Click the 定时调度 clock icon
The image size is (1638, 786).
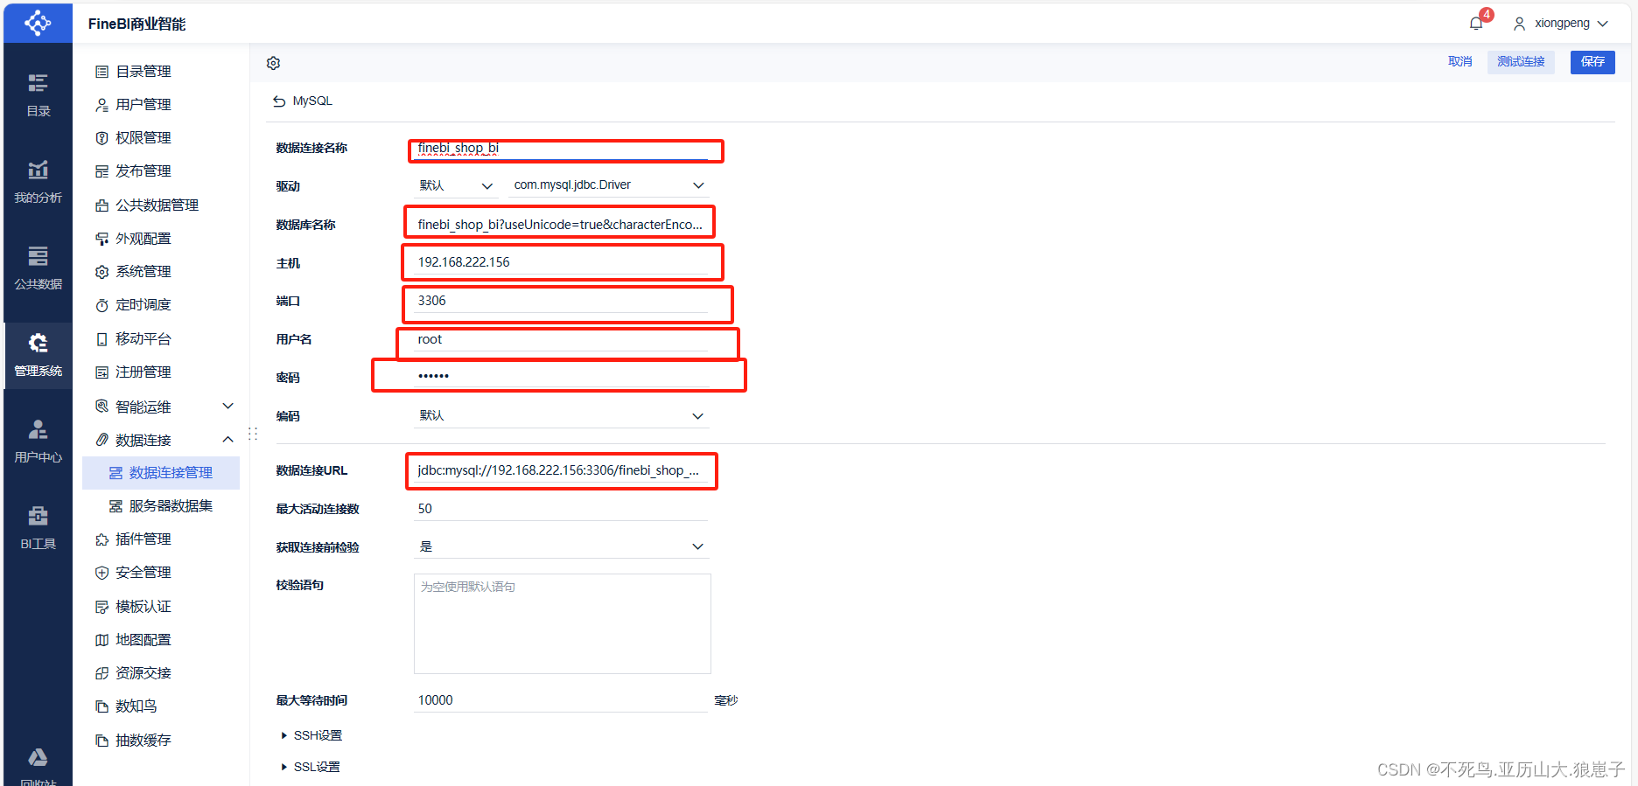coord(101,305)
